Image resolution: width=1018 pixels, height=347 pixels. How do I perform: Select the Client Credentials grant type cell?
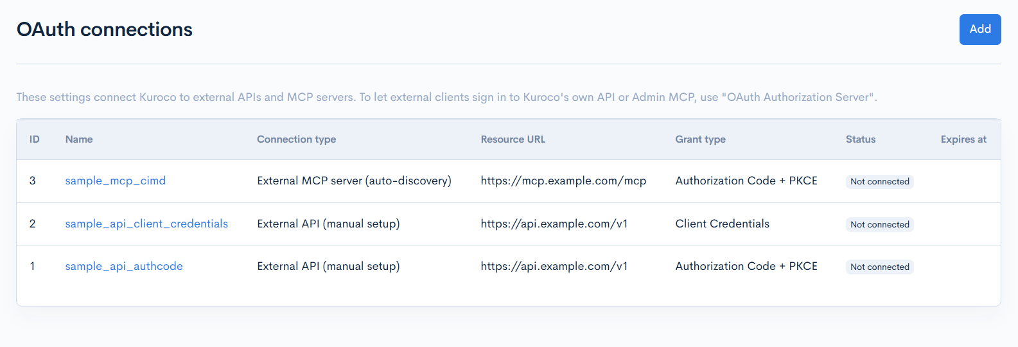click(x=723, y=224)
